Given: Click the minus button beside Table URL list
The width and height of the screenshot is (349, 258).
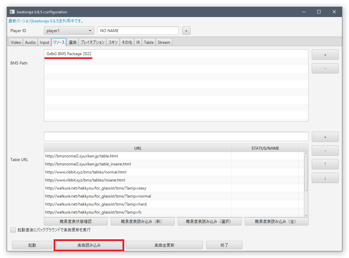Looking at the screenshot, I should [325, 151].
